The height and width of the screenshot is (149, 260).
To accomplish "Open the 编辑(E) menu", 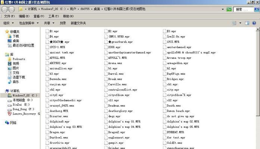I will pos(24,16).
